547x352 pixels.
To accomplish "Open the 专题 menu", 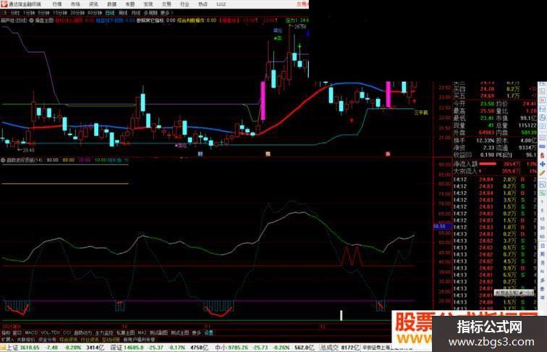I will 130,4.
